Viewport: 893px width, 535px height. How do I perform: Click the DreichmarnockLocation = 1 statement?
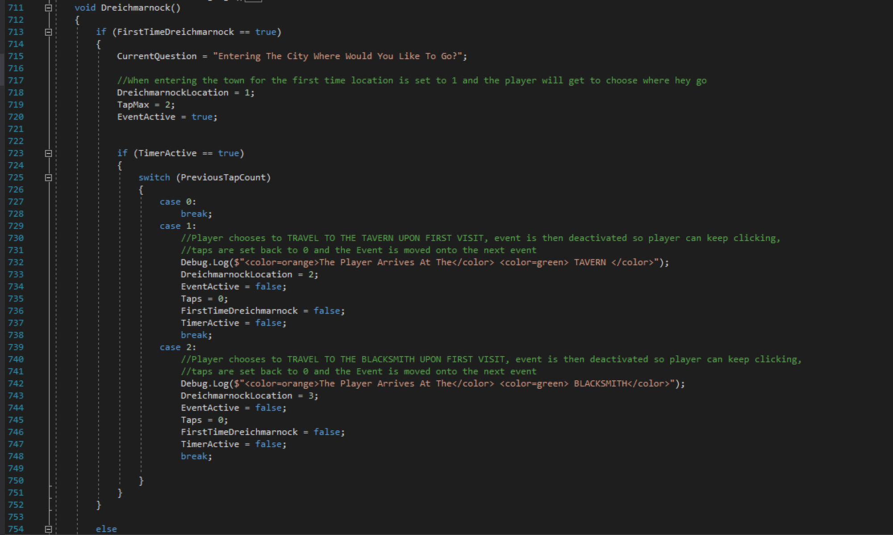(x=185, y=93)
